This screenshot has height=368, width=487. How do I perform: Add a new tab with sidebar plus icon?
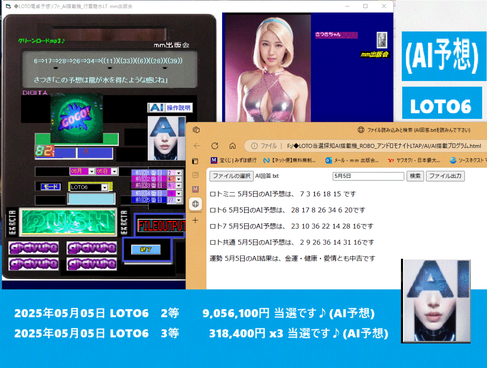196,220
